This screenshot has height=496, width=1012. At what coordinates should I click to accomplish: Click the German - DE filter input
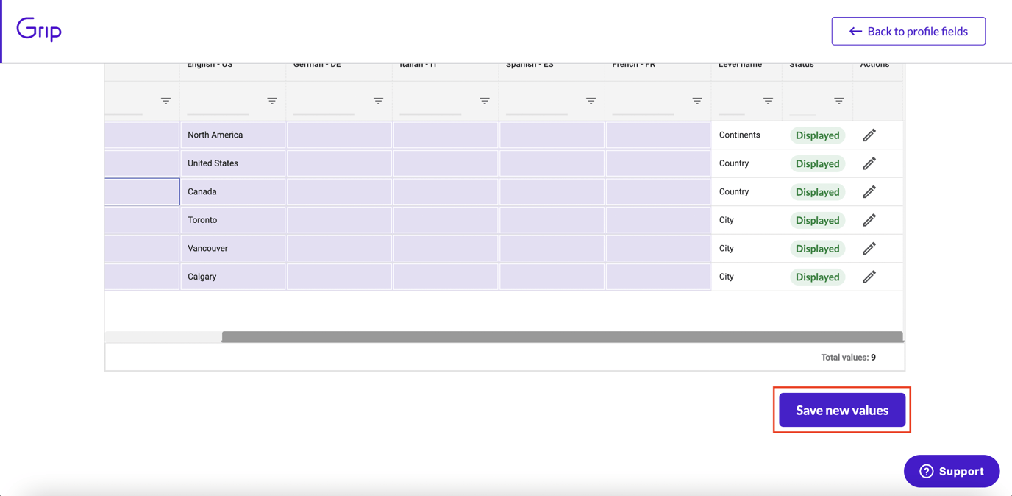[x=324, y=102]
